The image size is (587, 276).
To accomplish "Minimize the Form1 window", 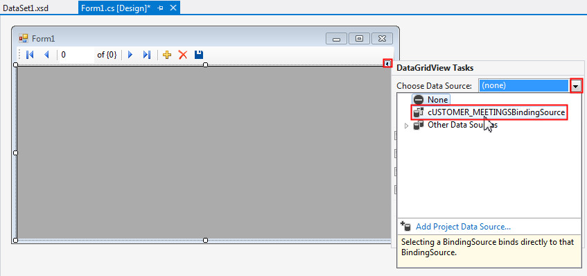I will tap(337, 39).
